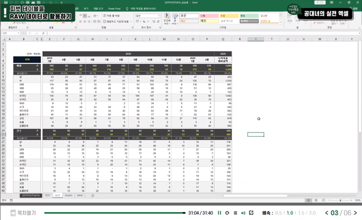Viewport: 362px width, 220px height.
Task: Open the 개발 도구 ribbon tab
Action: click(98, 9)
